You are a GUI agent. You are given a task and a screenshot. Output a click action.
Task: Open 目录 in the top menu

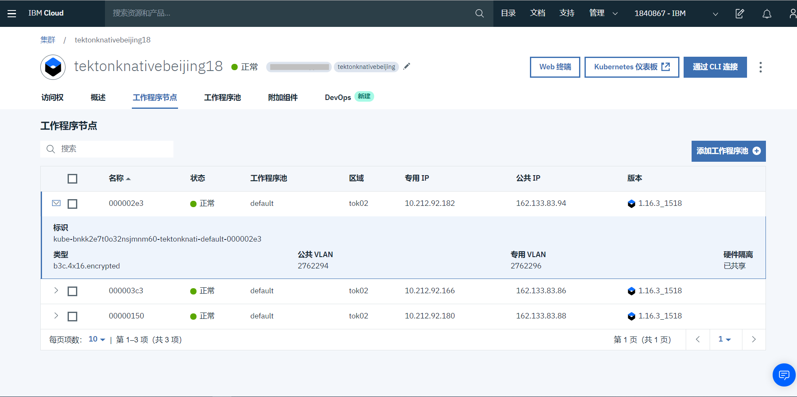point(509,13)
